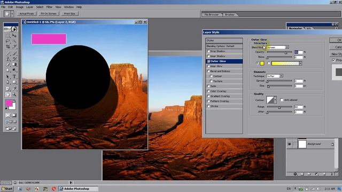Select the Eyedropper tool
Screen dimensions: 342x192
[x=14, y=89]
